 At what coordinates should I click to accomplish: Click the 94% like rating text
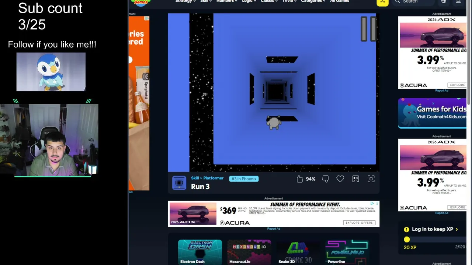(x=310, y=179)
